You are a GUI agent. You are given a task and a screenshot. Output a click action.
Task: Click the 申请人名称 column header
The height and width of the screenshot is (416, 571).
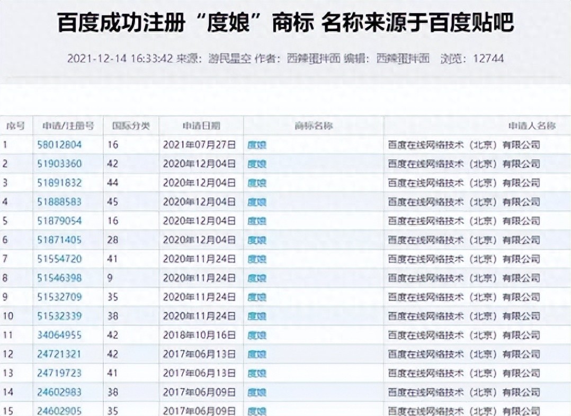click(x=531, y=126)
